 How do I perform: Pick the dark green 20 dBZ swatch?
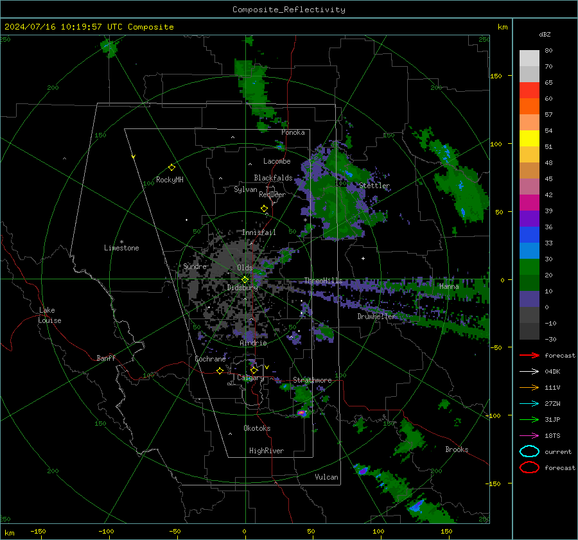point(529,283)
